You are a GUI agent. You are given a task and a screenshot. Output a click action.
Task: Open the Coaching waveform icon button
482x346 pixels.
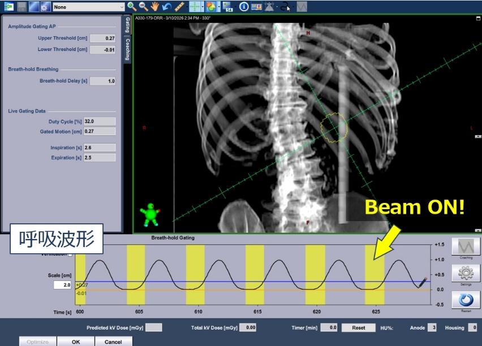(x=466, y=246)
